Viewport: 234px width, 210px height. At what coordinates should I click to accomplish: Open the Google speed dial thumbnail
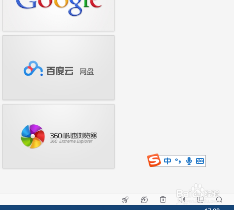58,15
